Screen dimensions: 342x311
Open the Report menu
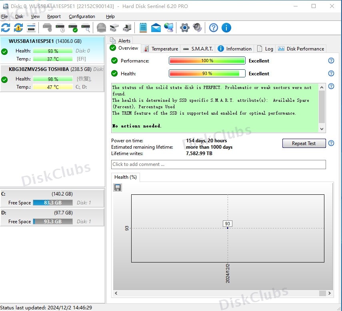[54, 16]
